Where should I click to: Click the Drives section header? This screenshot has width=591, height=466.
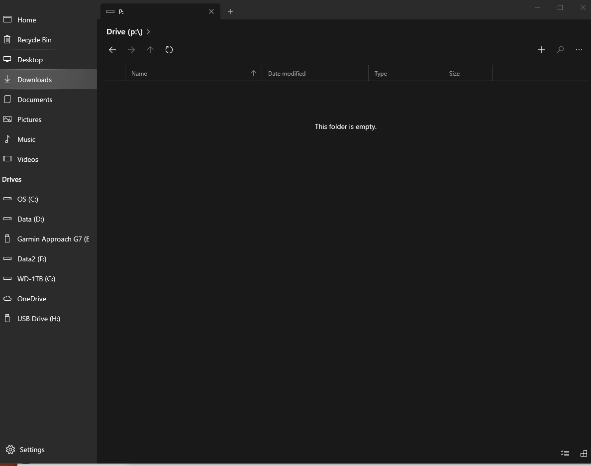pyautogui.click(x=11, y=180)
